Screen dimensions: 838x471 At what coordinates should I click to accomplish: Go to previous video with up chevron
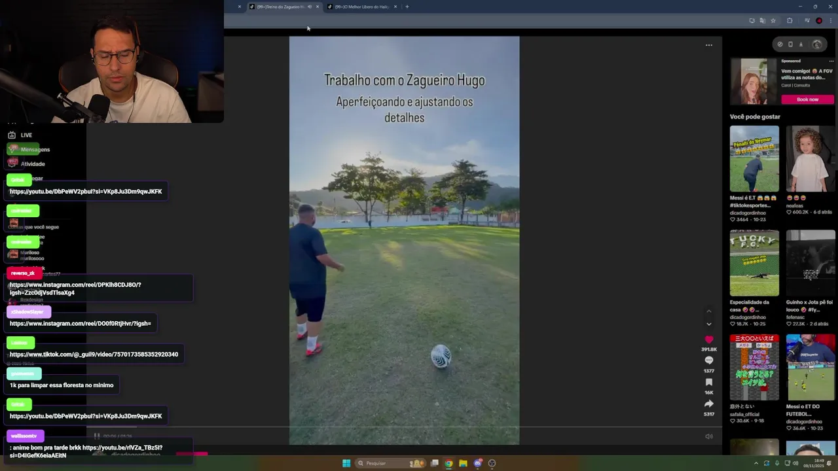click(708, 311)
